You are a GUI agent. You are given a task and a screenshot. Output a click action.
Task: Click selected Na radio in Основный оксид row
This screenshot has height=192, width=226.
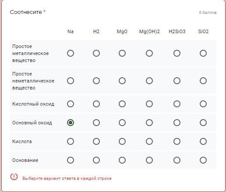pyautogui.click(x=71, y=123)
